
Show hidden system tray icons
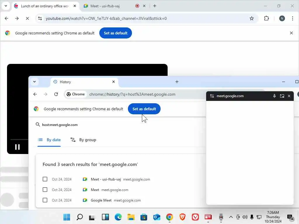[231, 217]
